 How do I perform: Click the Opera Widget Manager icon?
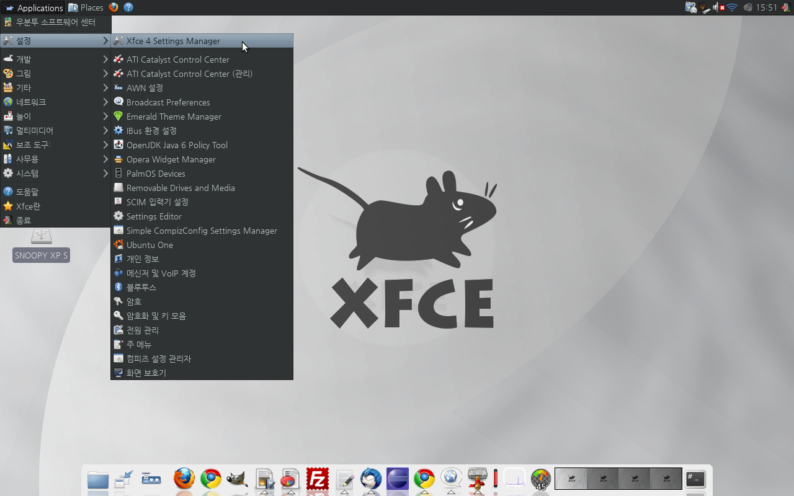(118, 159)
